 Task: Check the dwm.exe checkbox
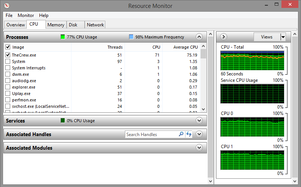pos(8,74)
